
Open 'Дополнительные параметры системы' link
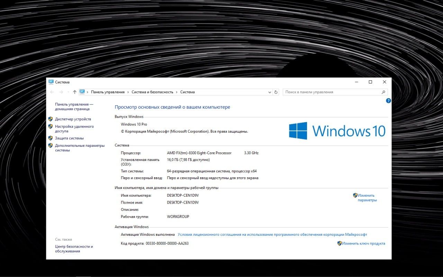[x=80, y=148]
